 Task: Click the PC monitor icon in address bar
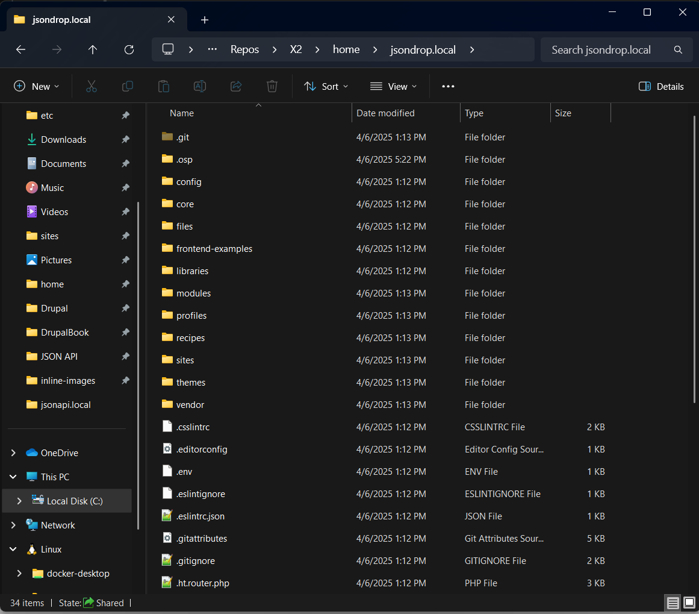pos(167,49)
